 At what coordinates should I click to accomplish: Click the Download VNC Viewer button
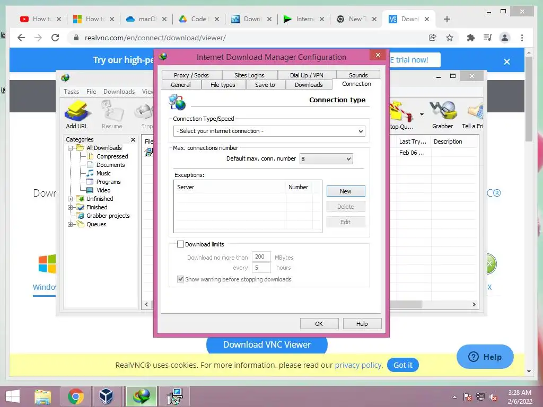coord(267,345)
